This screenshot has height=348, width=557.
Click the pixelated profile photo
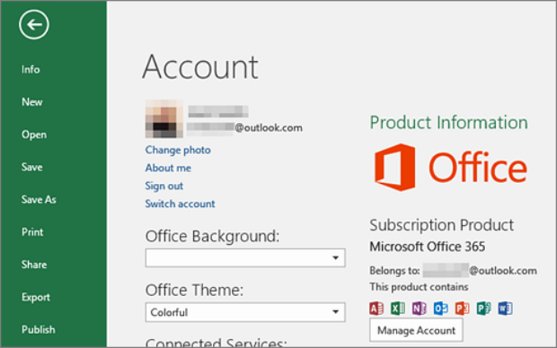point(164,118)
